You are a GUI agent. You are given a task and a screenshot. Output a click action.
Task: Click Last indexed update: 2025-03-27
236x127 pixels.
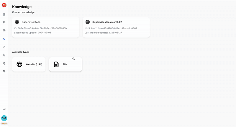click(104, 33)
